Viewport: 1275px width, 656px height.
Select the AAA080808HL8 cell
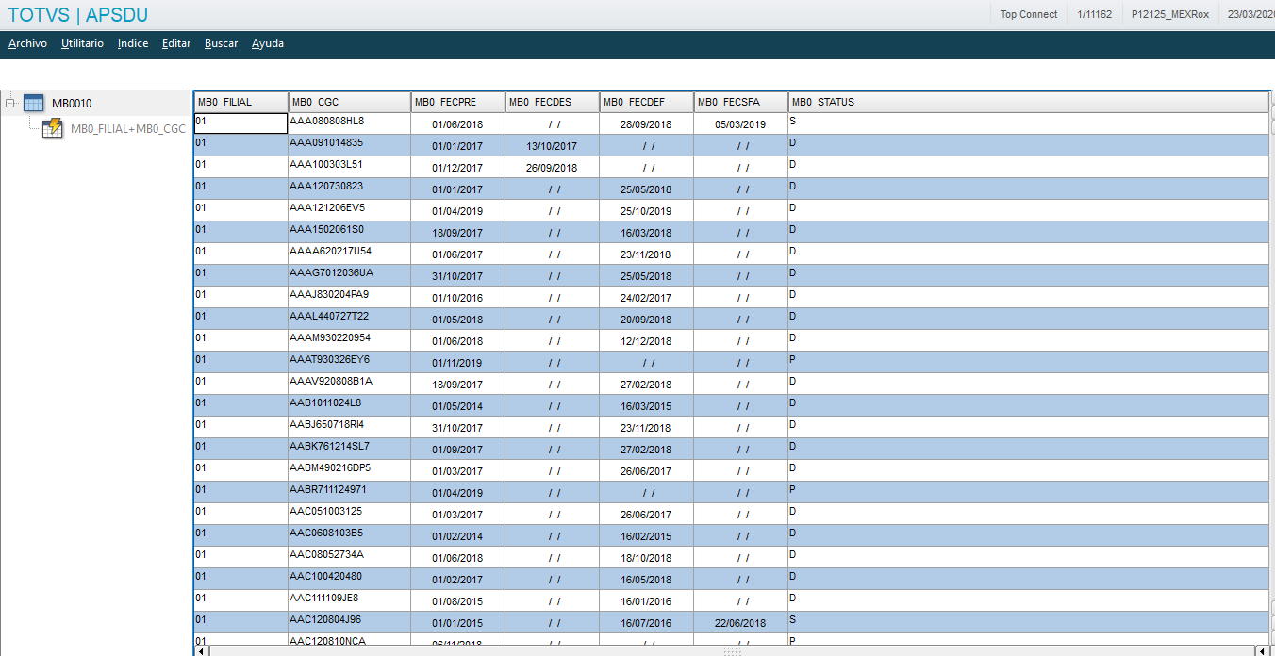click(x=349, y=123)
